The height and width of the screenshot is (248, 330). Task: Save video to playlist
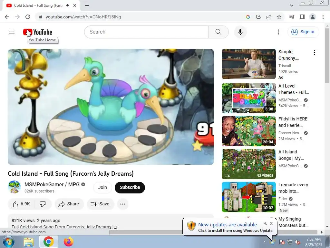click(100, 204)
